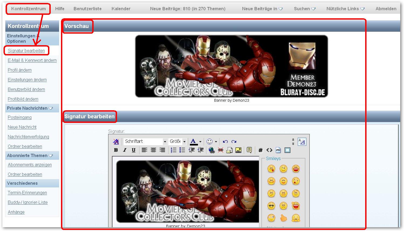Center align the signature text
Image resolution: width=404 pixels, height=231 pixels.
pos(153,150)
